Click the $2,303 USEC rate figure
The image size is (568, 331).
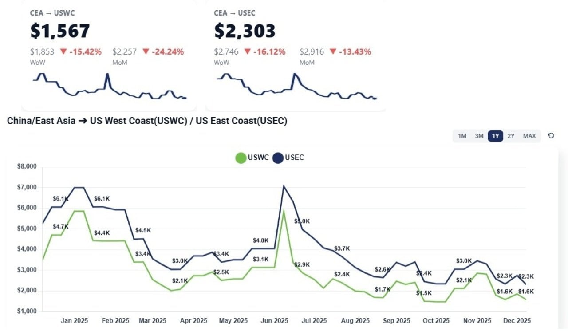coord(244,31)
